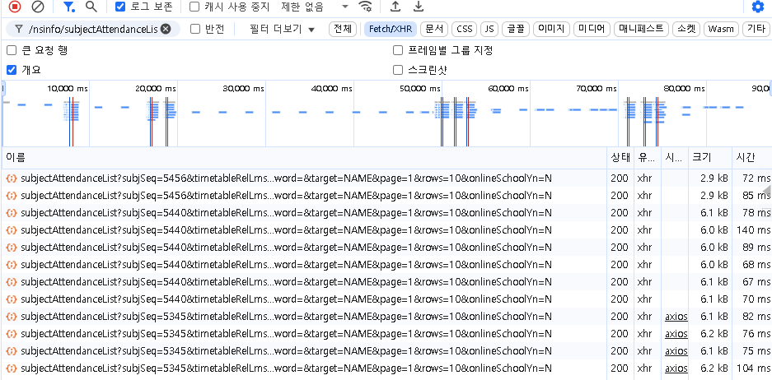Uncheck the 로그 보존 checkbox
The width and height of the screenshot is (772, 380).
120,7
